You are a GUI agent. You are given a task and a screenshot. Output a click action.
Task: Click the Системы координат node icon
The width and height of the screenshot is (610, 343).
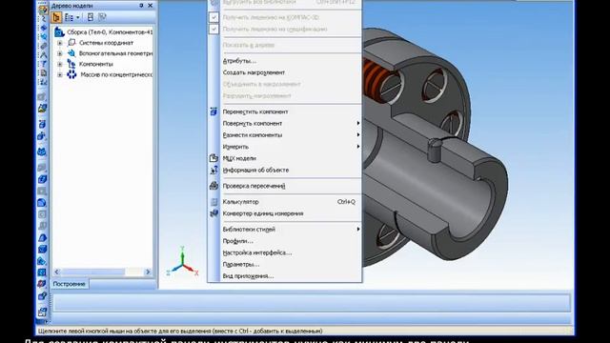pyautogui.click(x=71, y=42)
